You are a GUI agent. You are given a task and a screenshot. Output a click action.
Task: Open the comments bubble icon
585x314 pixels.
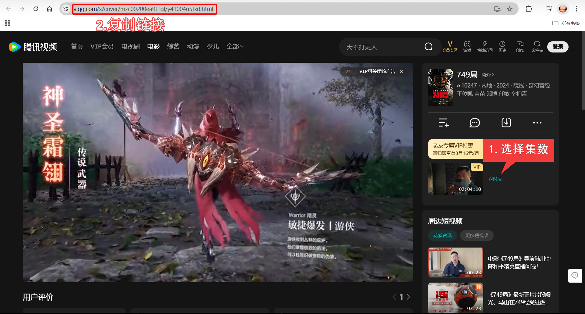[x=475, y=123]
